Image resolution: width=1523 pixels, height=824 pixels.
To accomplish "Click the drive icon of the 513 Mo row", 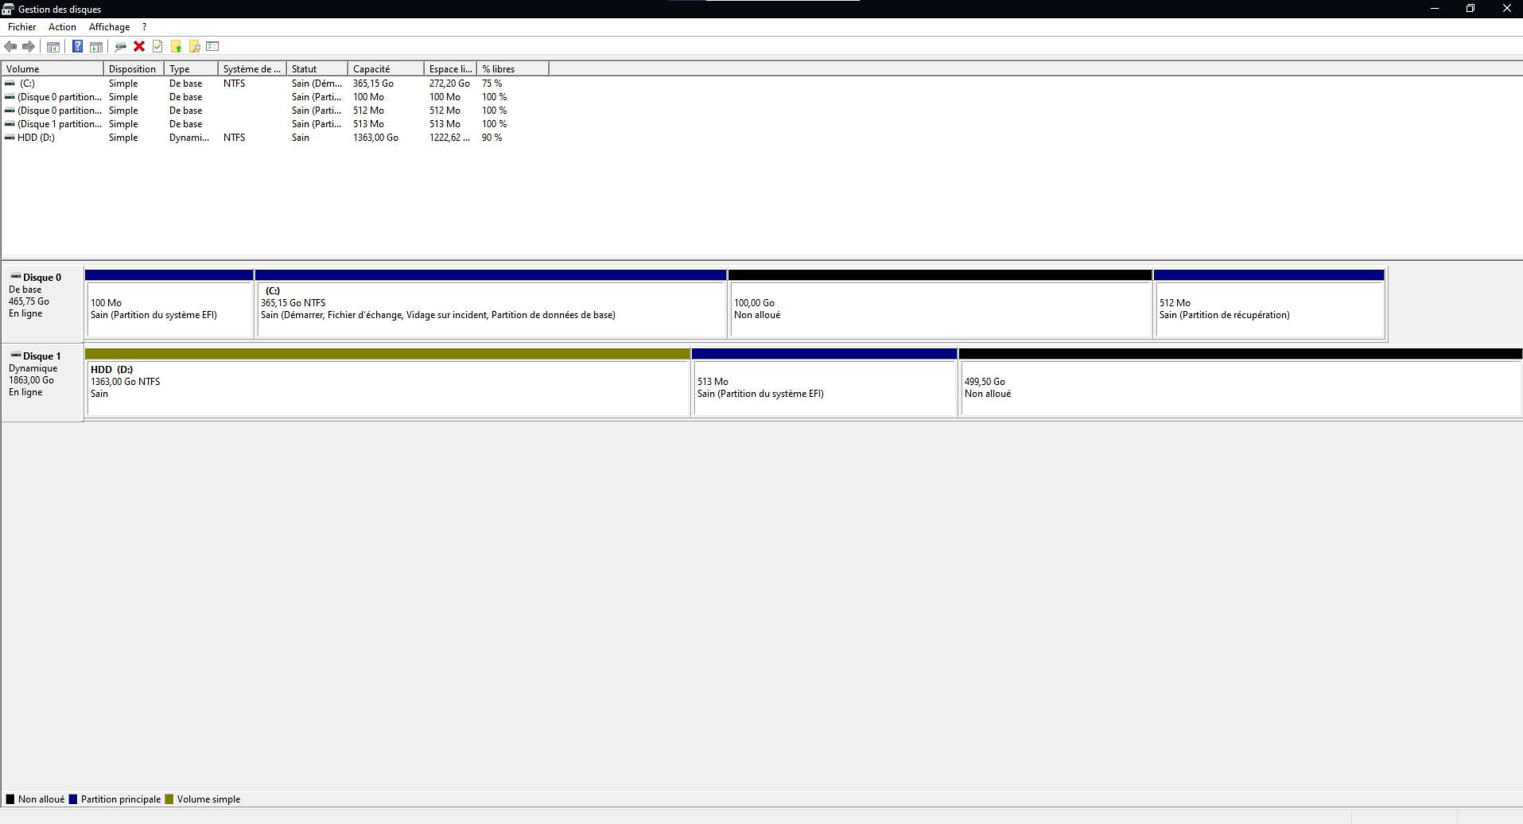I will [x=10, y=124].
